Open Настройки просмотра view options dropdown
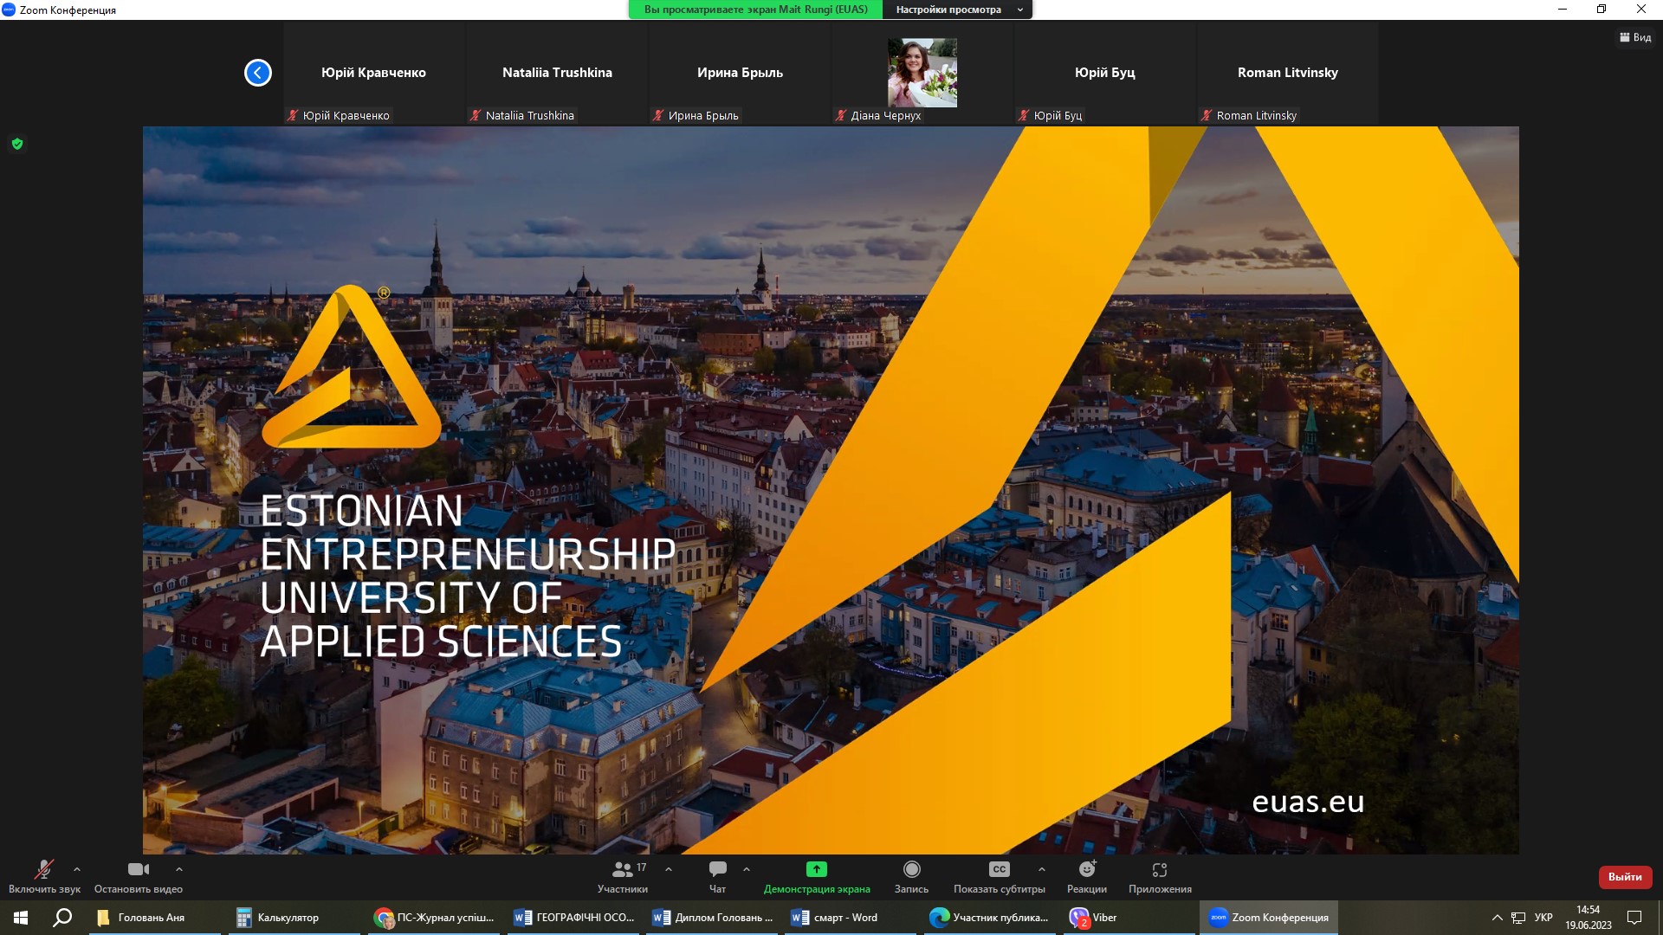Image resolution: width=1663 pixels, height=935 pixels. pos(958,10)
